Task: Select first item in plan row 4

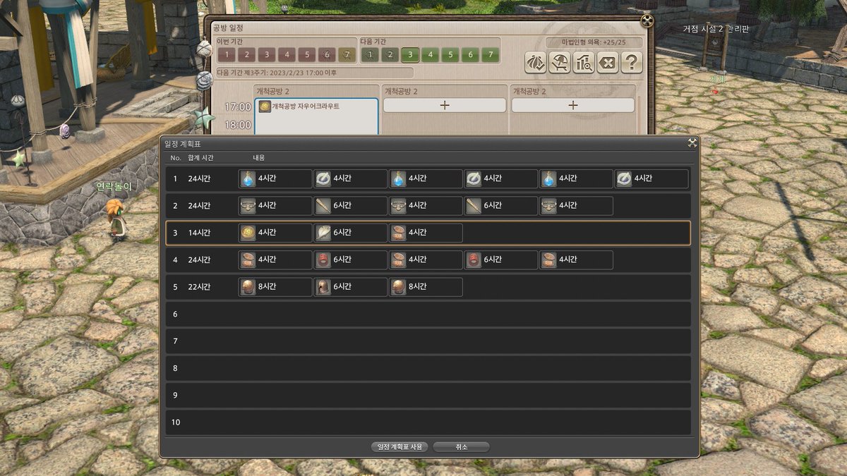Action: 275,260
